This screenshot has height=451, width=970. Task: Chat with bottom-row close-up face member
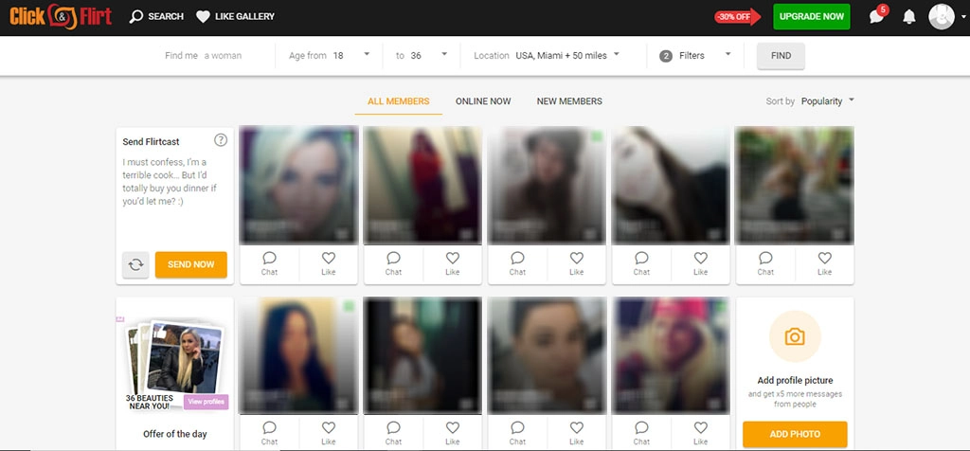pos(517,433)
